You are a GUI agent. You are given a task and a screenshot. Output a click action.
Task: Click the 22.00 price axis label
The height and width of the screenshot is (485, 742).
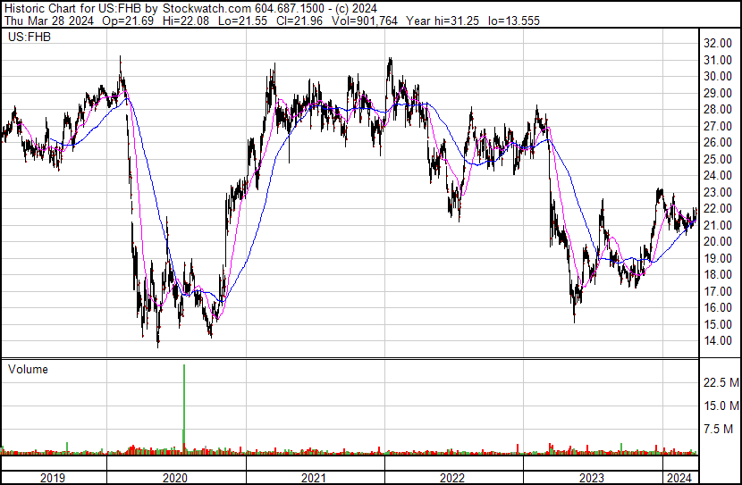tap(719, 208)
